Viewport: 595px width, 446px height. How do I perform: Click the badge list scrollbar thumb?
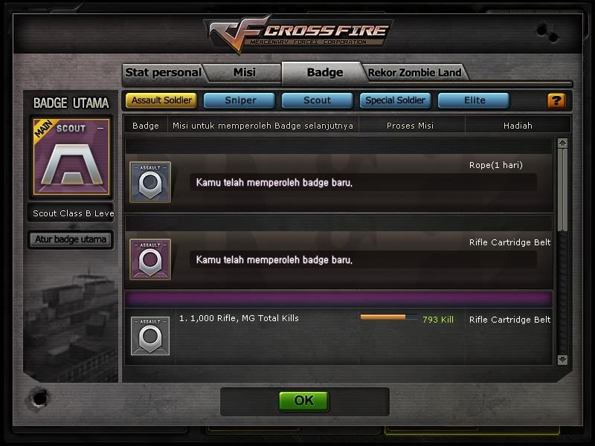point(562,190)
